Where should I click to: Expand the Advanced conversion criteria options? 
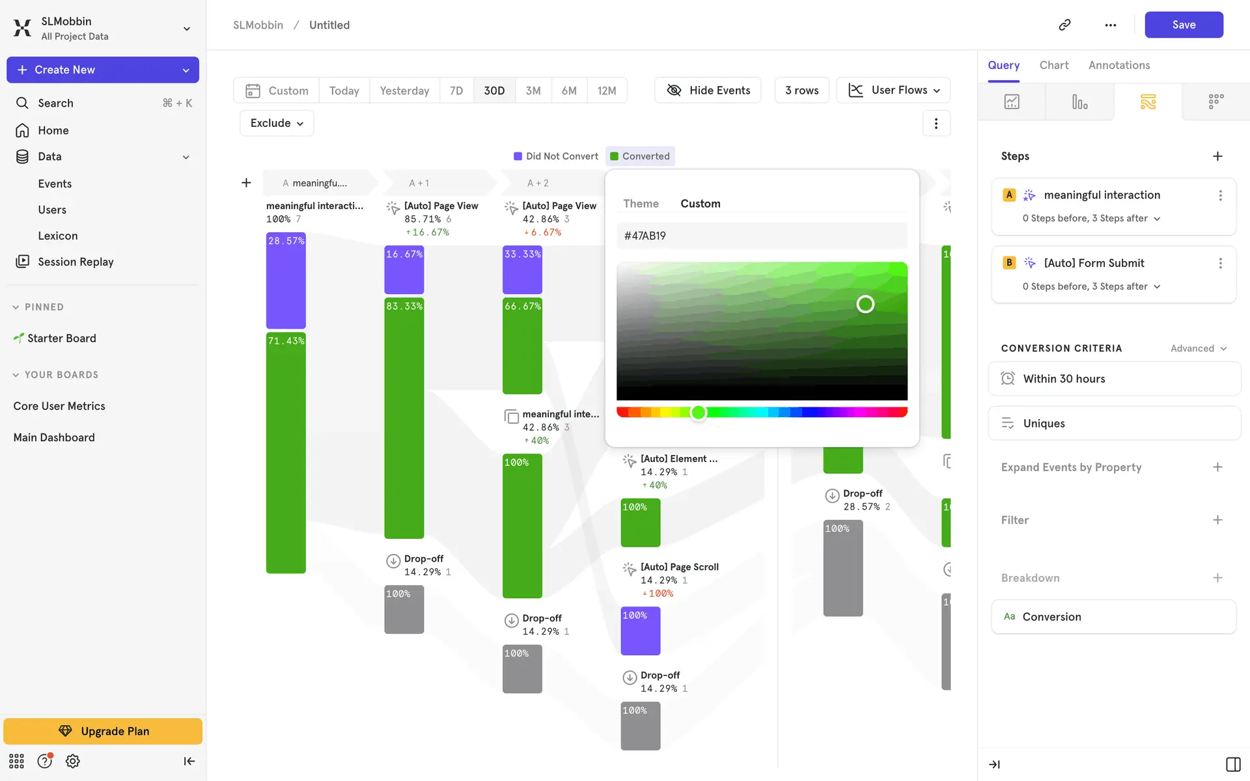[x=1198, y=348]
